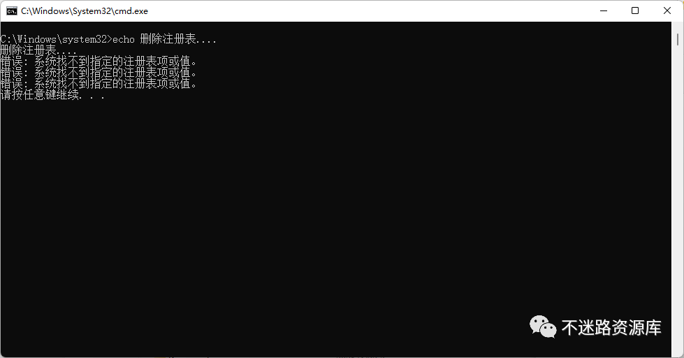Click the 删除注册表.... output line

[39, 50]
